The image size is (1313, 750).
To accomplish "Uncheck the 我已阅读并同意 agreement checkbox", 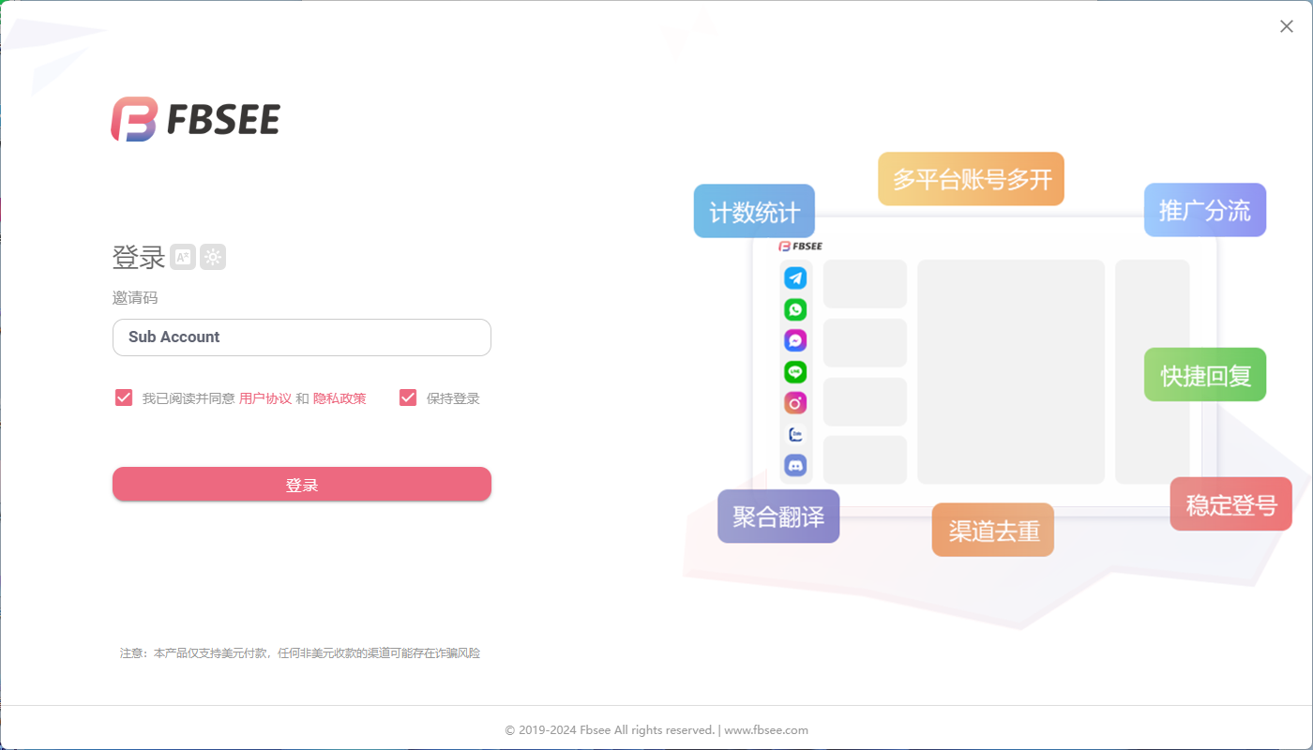I will coord(124,397).
